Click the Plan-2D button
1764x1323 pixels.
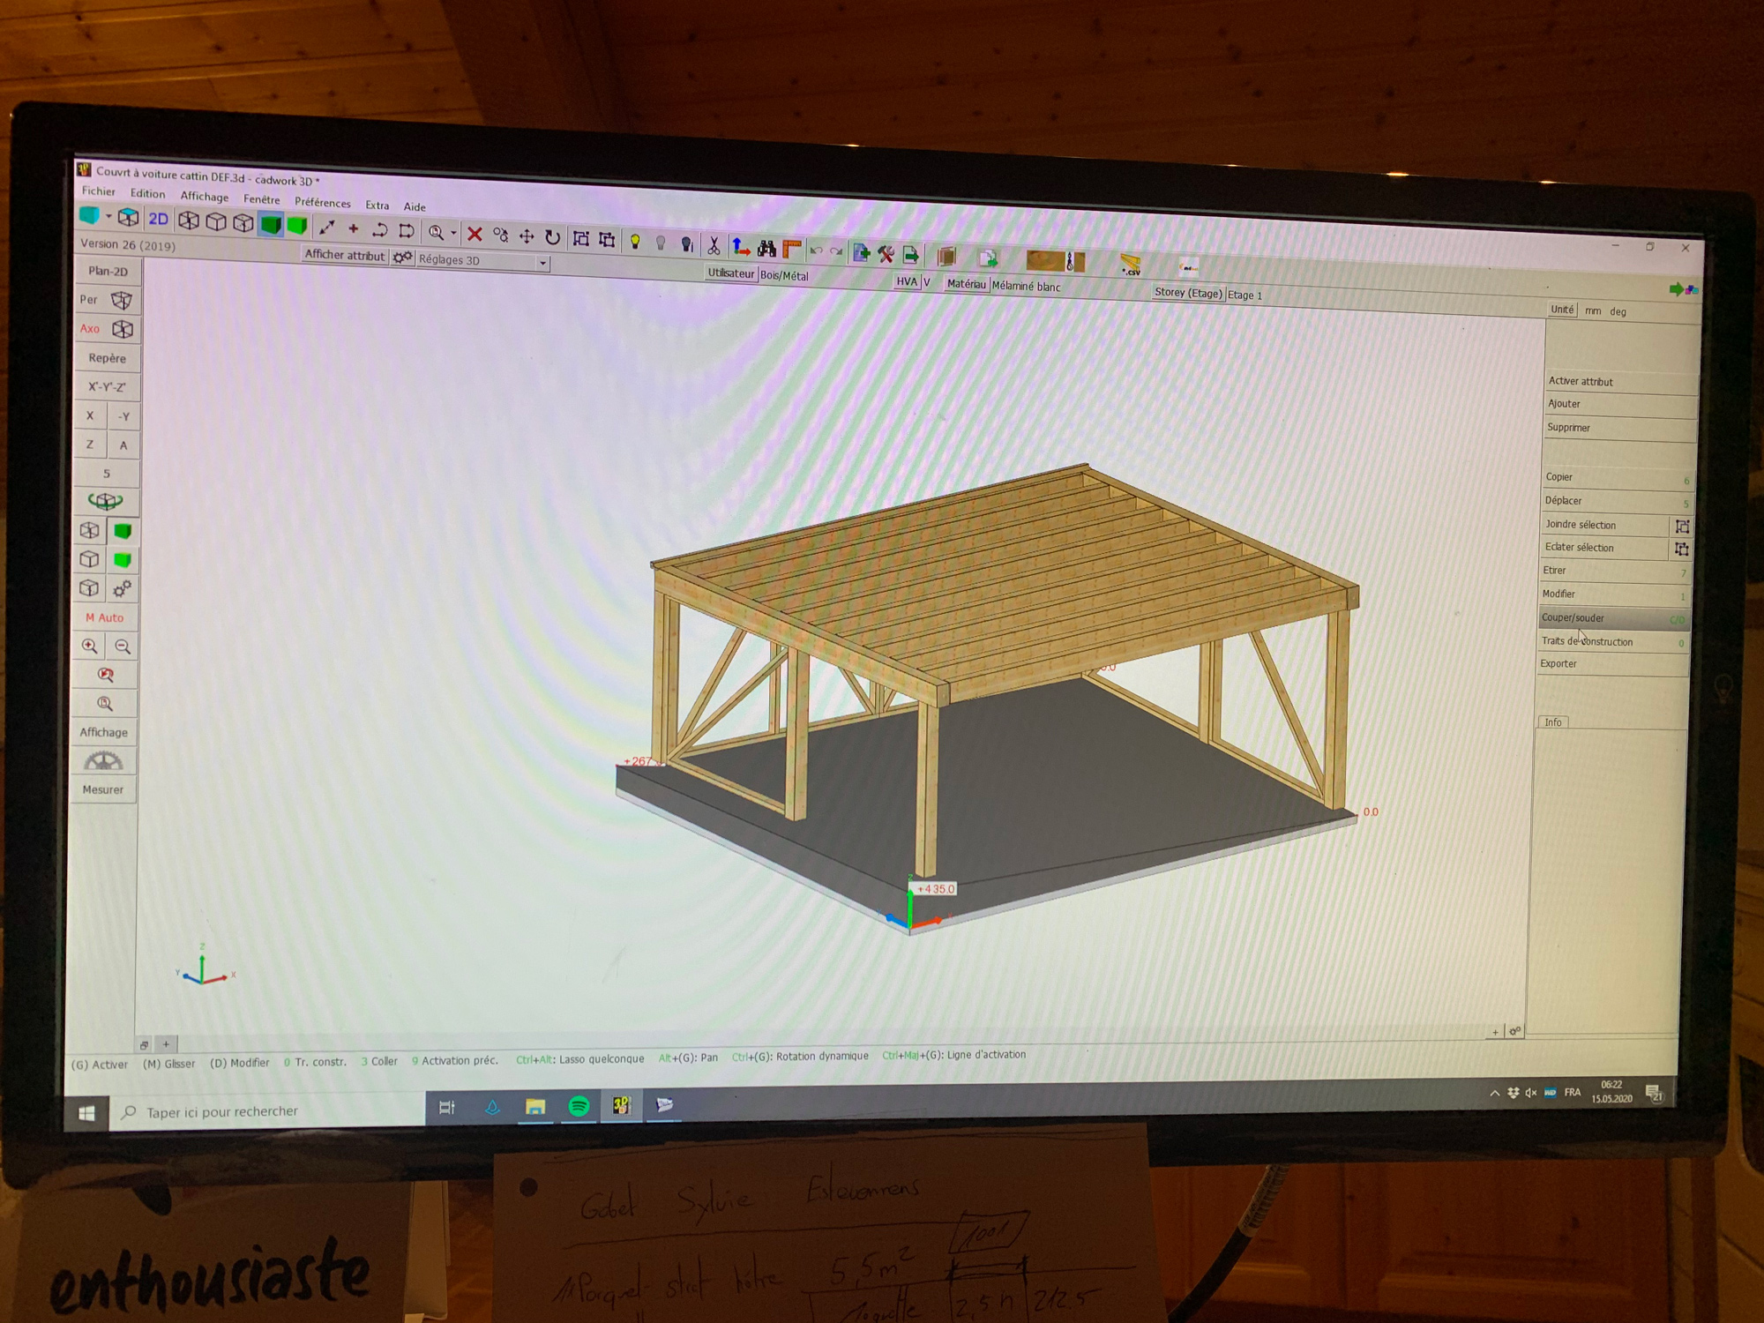pyautogui.click(x=108, y=272)
